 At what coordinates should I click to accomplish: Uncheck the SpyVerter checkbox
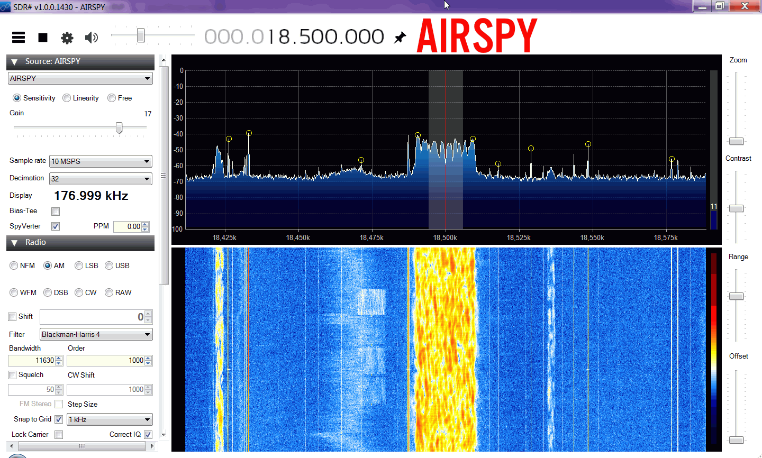[x=56, y=226]
